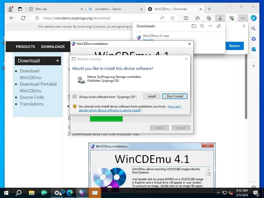The image size is (264, 198).
Task: Click the taskbar clock showing 9:32 AM
Action: point(242,193)
